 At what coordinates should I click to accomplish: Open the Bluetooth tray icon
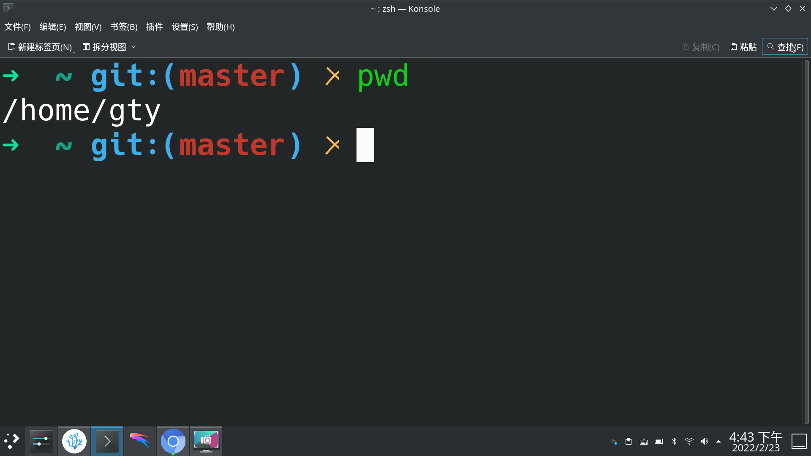point(674,442)
